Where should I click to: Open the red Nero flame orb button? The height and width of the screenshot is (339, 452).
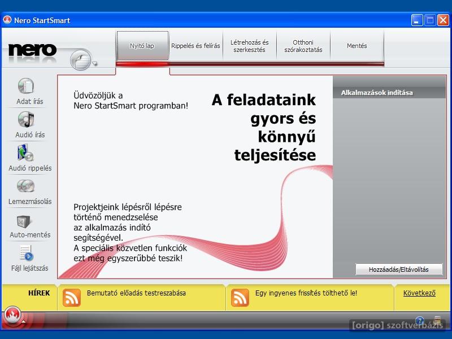[x=12, y=316]
